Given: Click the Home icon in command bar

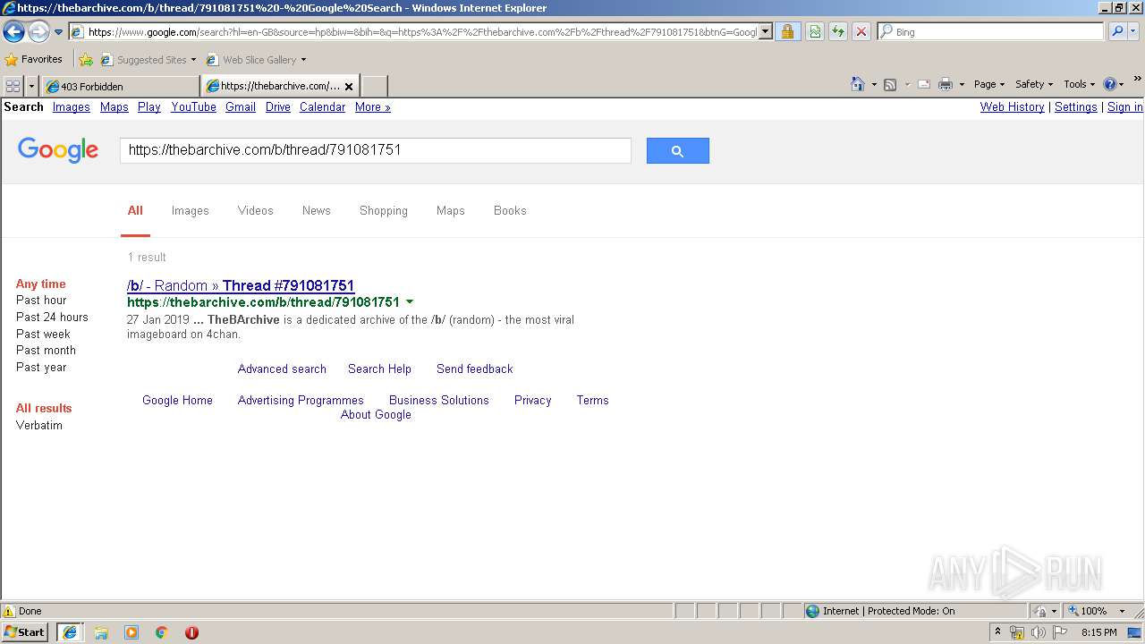Looking at the screenshot, I should (x=858, y=84).
